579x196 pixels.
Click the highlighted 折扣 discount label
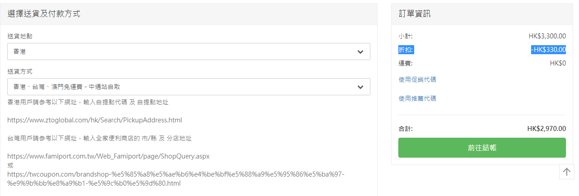pos(406,50)
